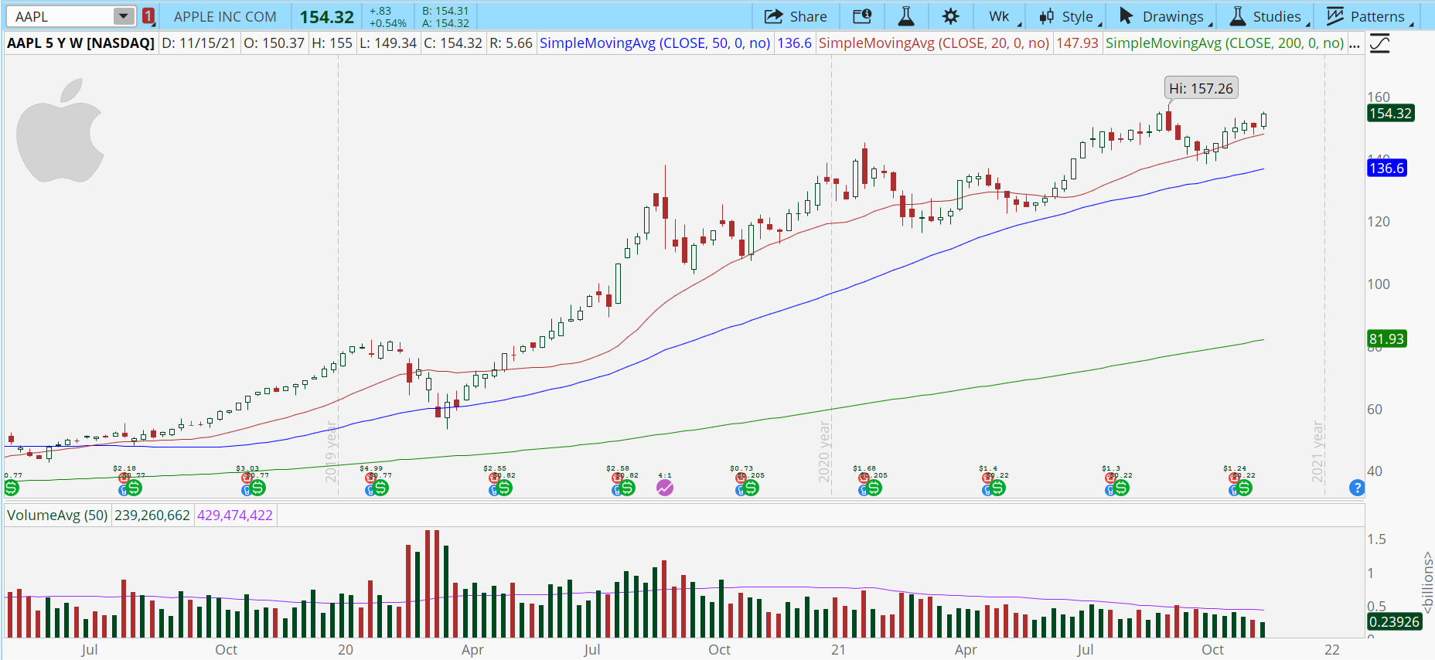Click the 239,260,662 volume value
1435x660 pixels.
click(152, 515)
